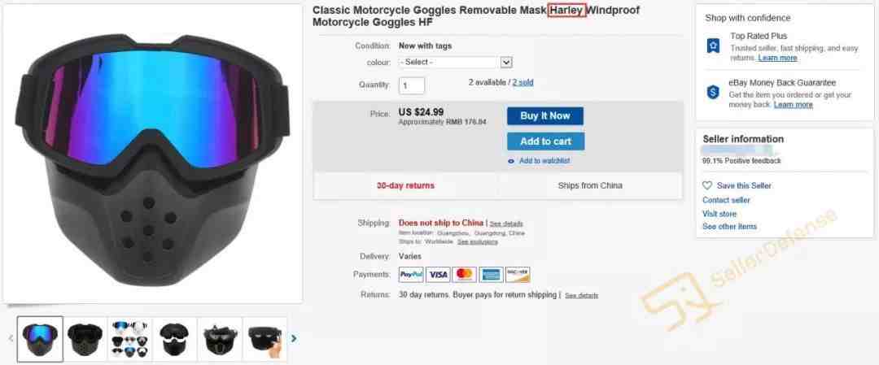Click the Buy It Now button
This screenshot has width=879, height=365.
tap(544, 116)
